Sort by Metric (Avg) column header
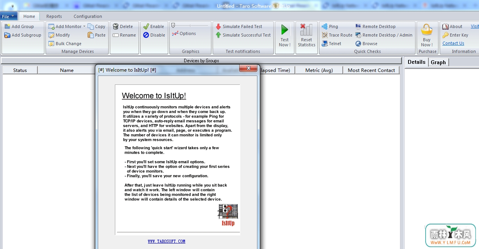Image resolution: width=479 pixels, height=249 pixels. (x=319, y=70)
